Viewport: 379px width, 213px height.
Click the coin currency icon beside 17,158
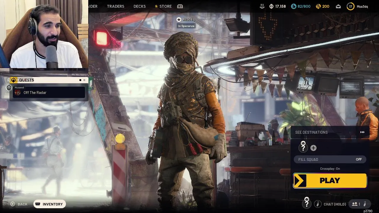(x=271, y=6)
